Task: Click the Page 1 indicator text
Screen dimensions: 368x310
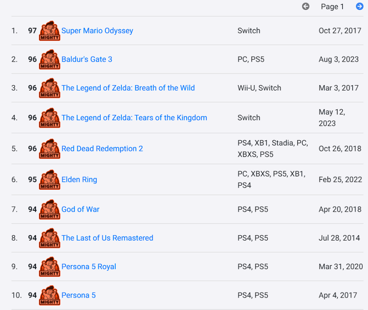Action: [x=332, y=7]
